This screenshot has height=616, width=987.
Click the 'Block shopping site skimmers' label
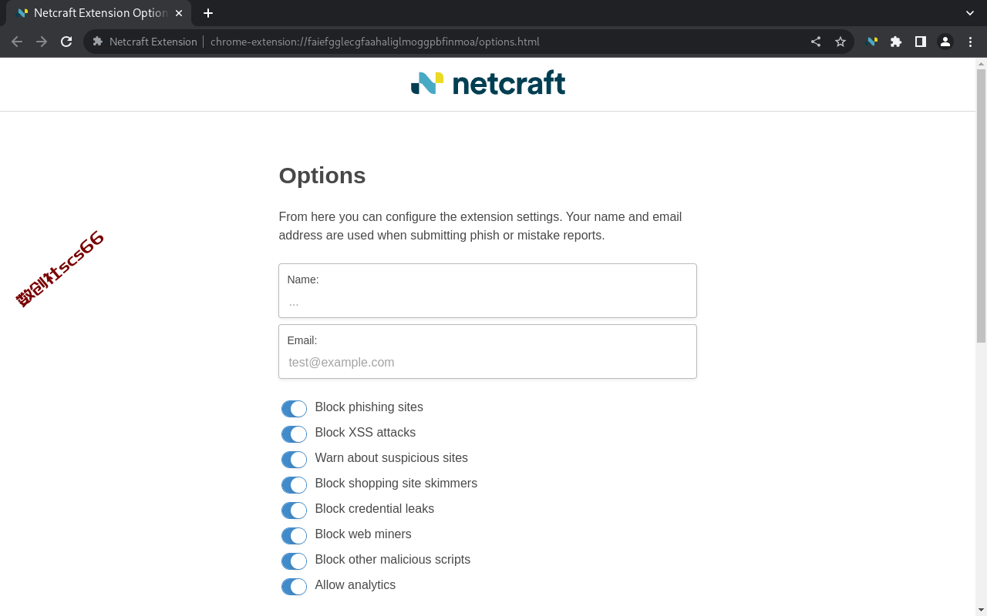click(396, 483)
